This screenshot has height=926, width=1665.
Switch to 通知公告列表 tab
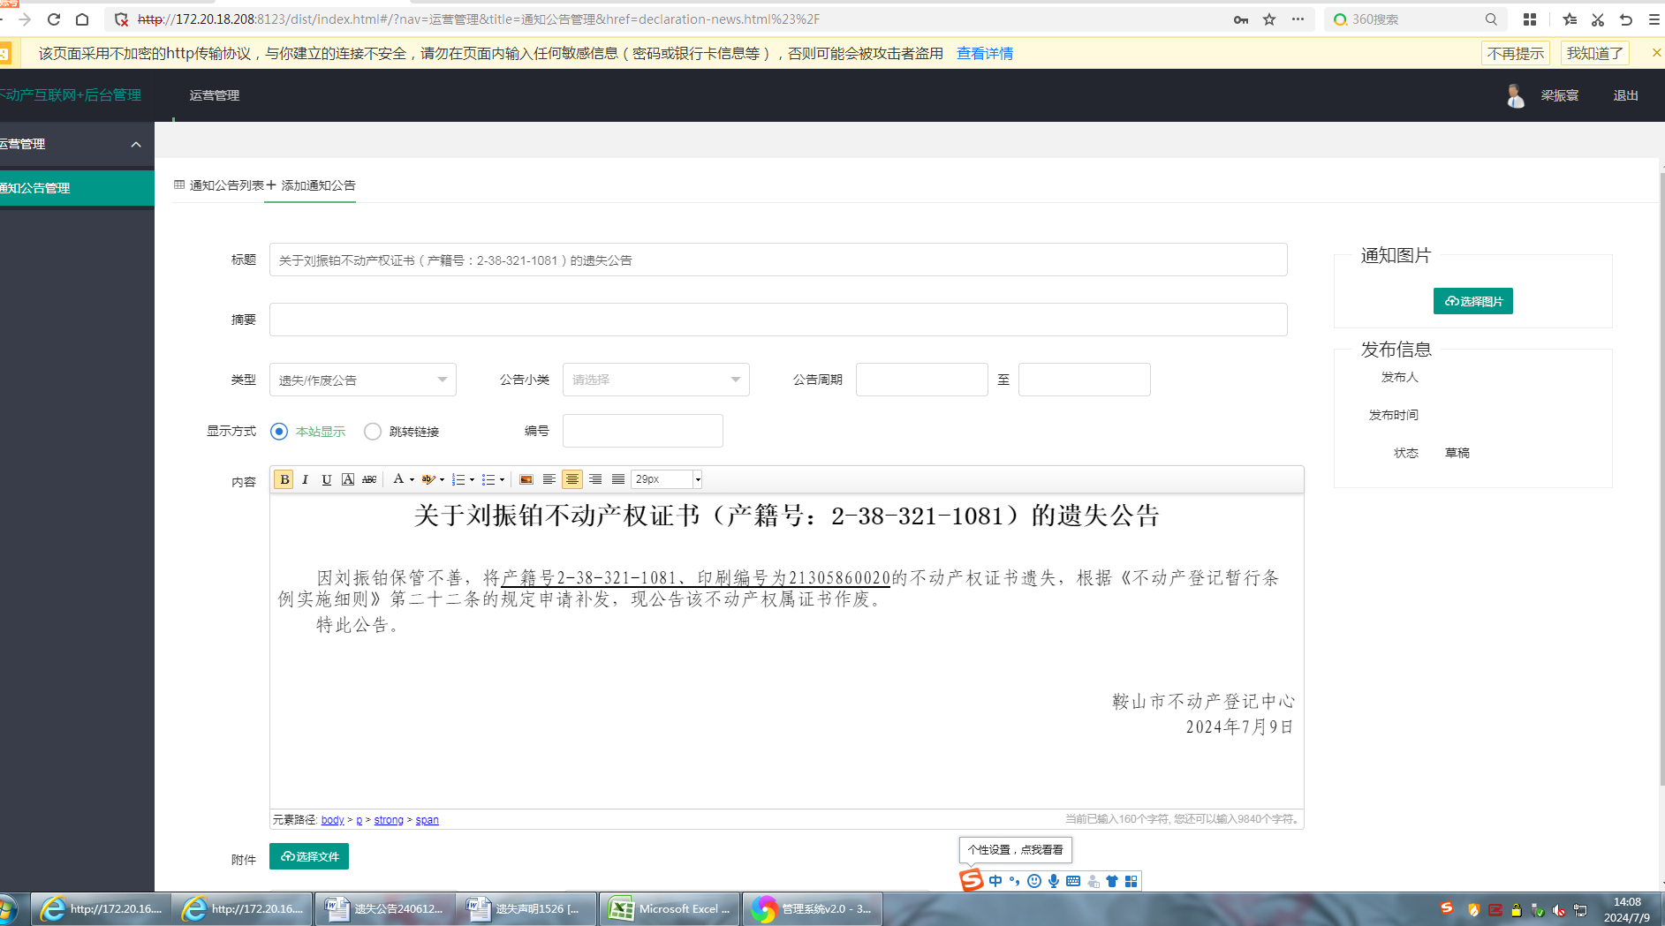(x=220, y=185)
